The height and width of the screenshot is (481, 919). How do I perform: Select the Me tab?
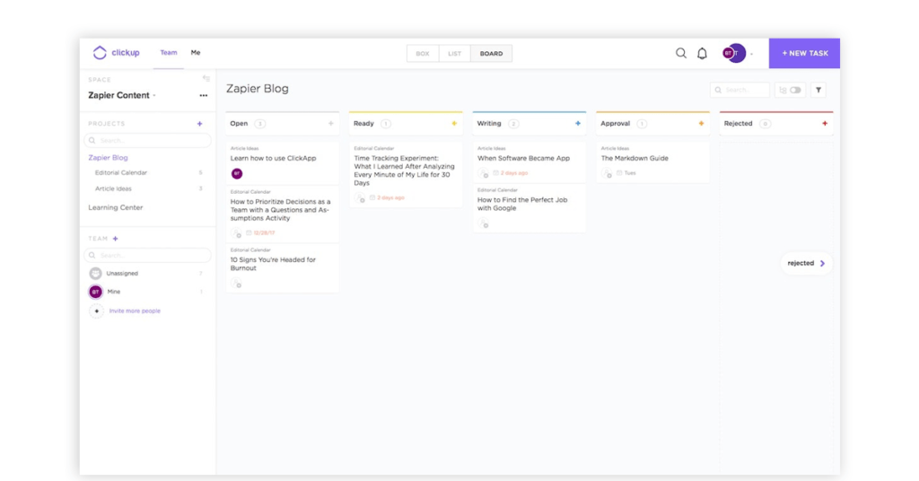tap(196, 53)
